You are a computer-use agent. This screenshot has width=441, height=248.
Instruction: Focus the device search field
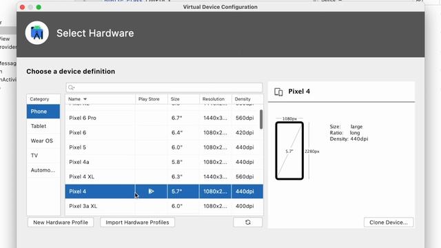coord(164,87)
